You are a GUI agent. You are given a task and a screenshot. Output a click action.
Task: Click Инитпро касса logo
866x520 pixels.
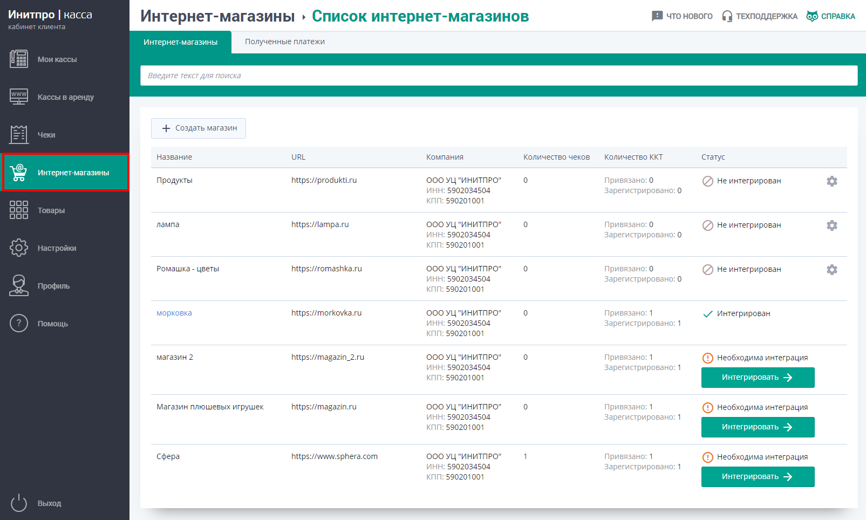click(x=50, y=15)
